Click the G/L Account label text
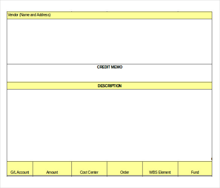The image size is (220, 188). (x=20, y=172)
